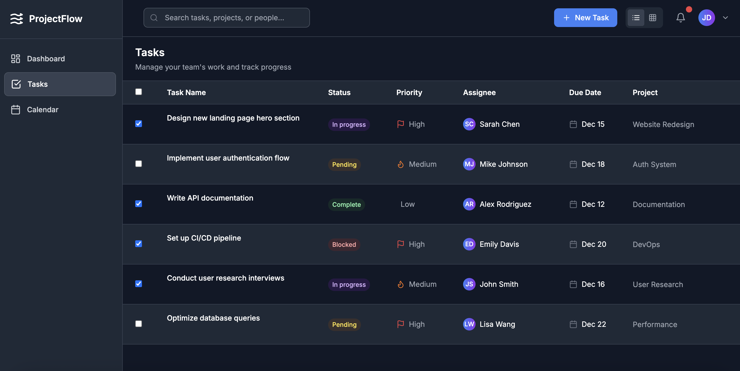Toggle the select-all tasks checkbox

(139, 92)
